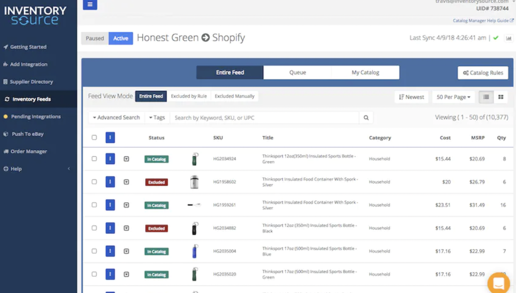This screenshot has width=516, height=293.
Task: Click the keyword, SKU, or UPC search field
Action: pos(264,118)
